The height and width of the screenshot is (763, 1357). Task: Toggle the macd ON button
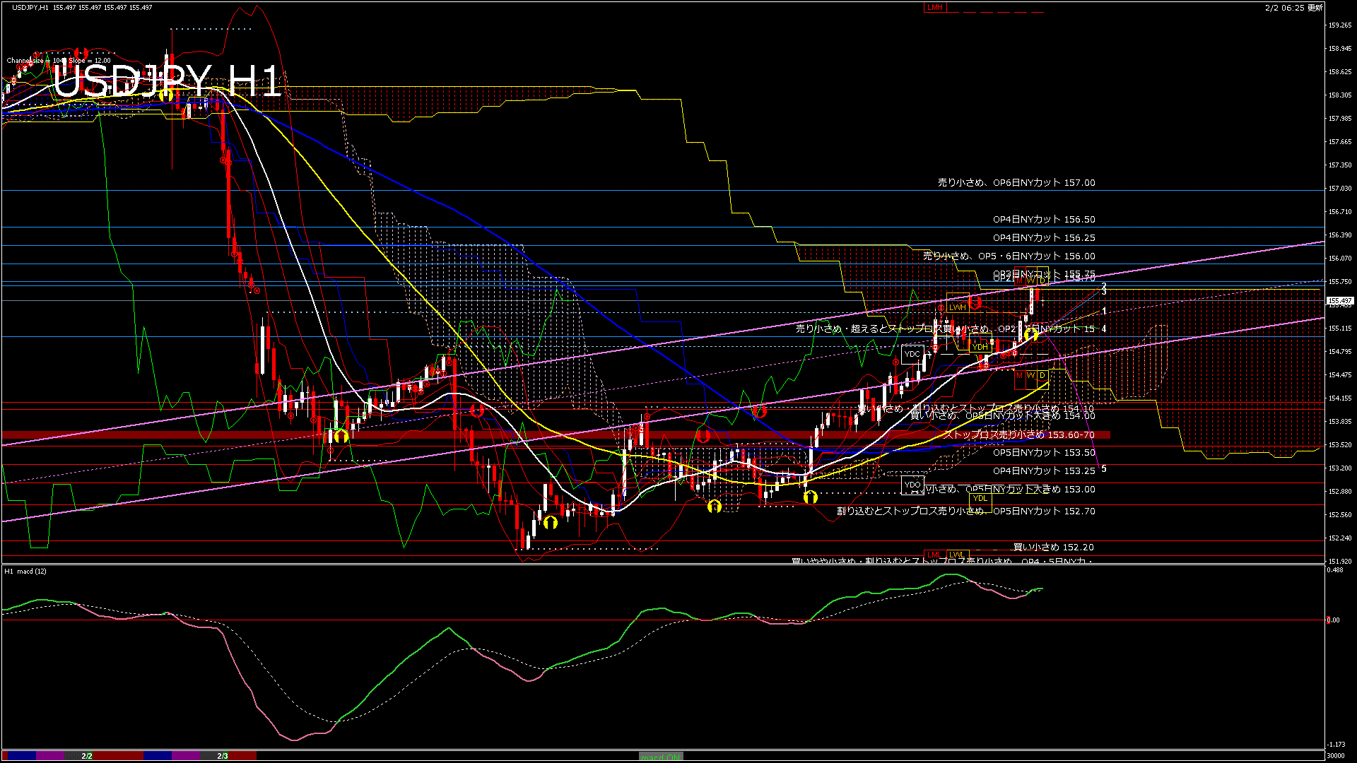(661, 757)
